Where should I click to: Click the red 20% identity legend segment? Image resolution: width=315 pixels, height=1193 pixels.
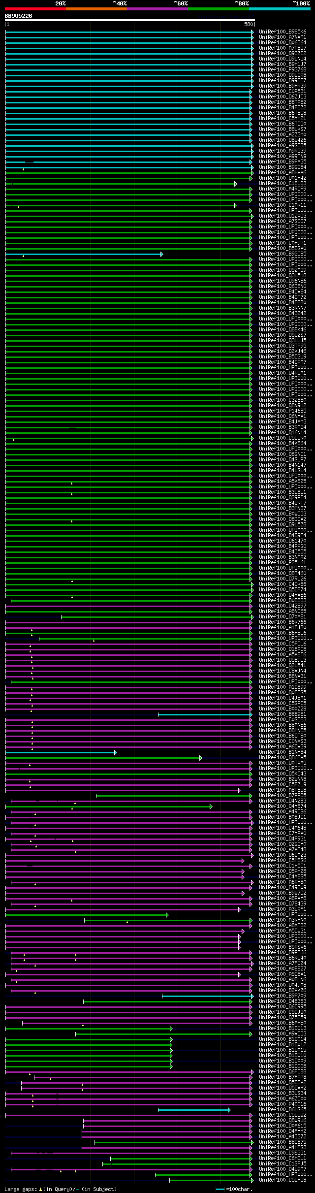[x=35, y=9]
